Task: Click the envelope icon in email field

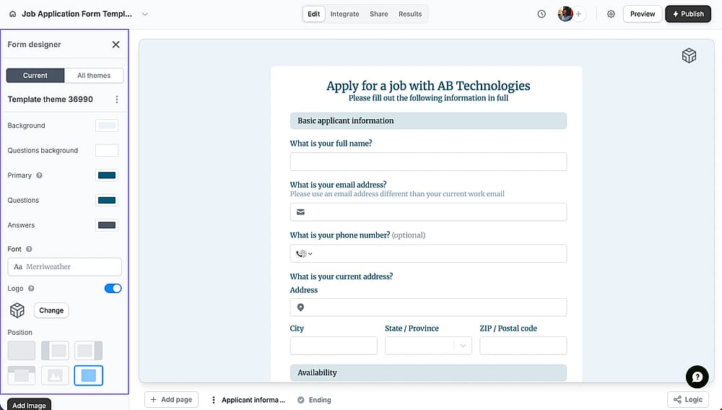Action: pyautogui.click(x=300, y=212)
